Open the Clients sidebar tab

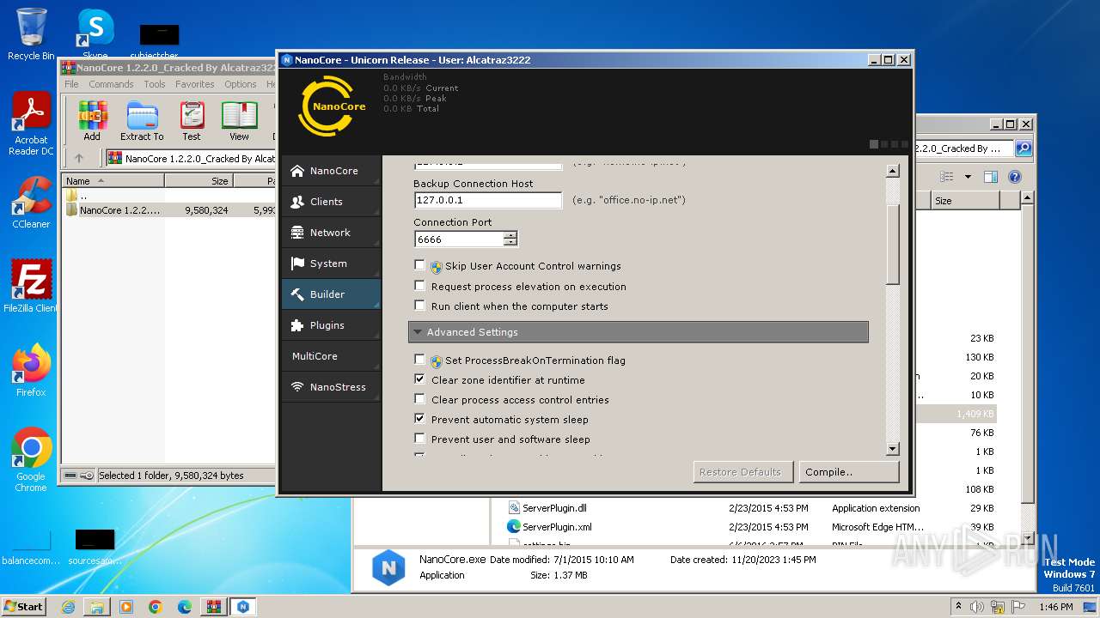pyautogui.click(x=331, y=202)
